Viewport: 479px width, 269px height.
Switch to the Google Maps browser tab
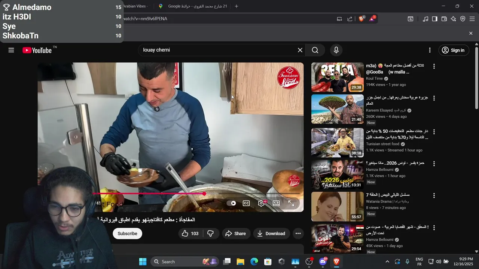tap(193, 6)
